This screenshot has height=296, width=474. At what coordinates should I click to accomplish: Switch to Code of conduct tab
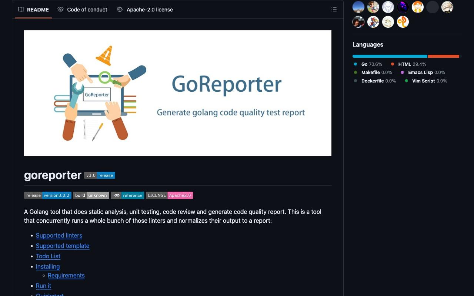pyautogui.click(x=83, y=10)
